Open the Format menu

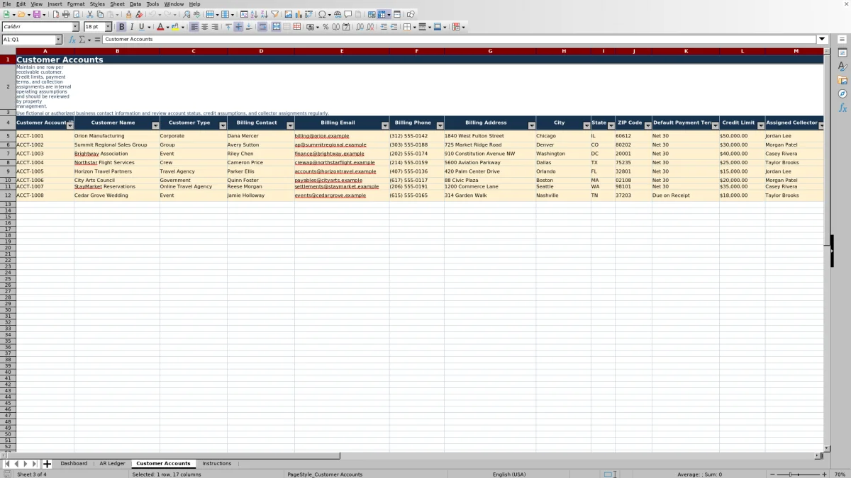click(x=76, y=4)
